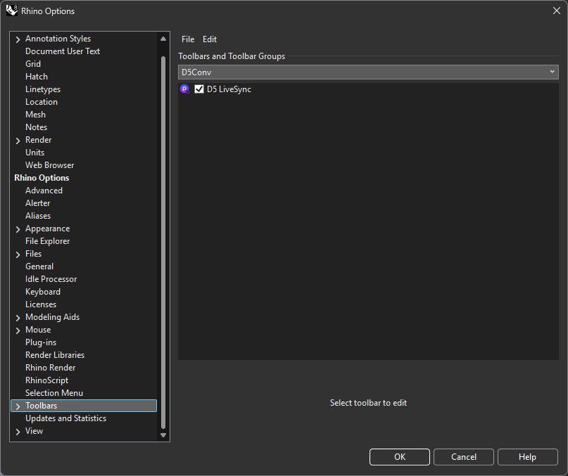This screenshot has height=476, width=568.
Task: Open Help for this dialog
Action: pyautogui.click(x=527, y=457)
